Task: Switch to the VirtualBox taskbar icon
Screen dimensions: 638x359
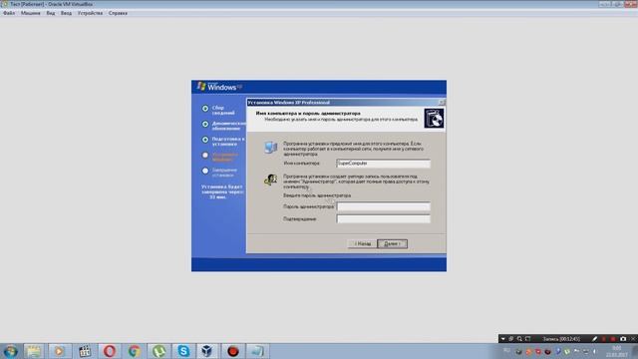Action: pos(207,351)
